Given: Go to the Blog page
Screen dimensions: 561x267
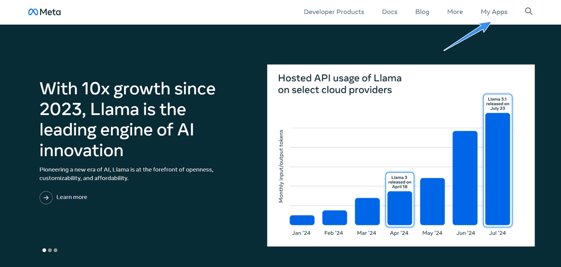Looking at the screenshot, I should (x=422, y=12).
